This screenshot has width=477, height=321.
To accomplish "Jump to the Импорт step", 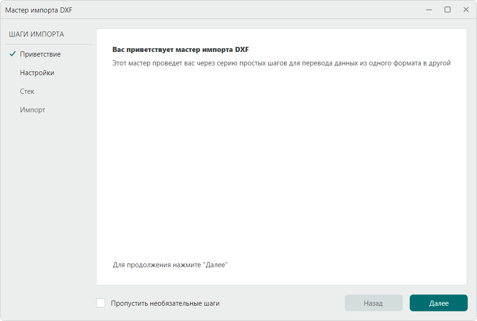I will [32, 110].
